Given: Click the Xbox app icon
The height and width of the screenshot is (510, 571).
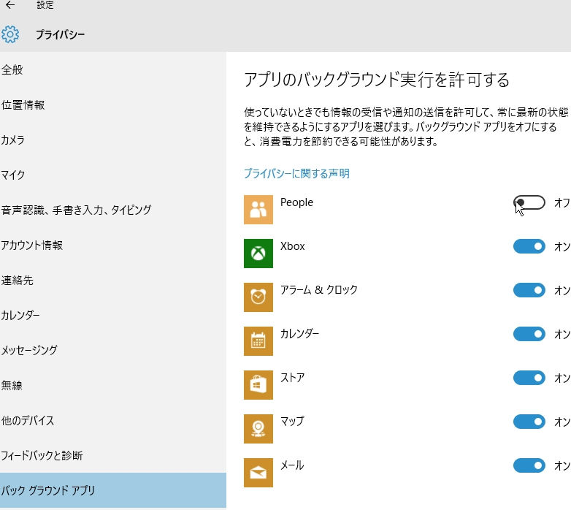Looking at the screenshot, I should [258, 254].
